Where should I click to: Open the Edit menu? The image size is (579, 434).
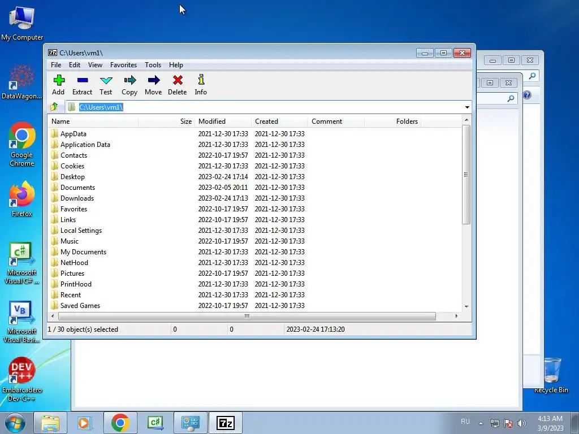point(75,65)
